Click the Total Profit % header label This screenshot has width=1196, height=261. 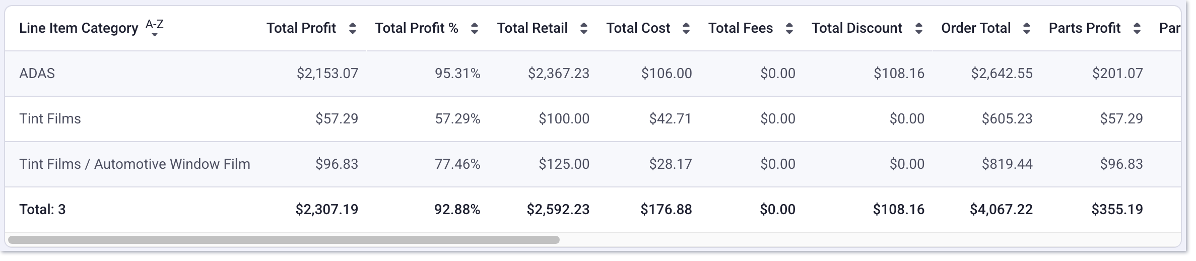point(417,28)
